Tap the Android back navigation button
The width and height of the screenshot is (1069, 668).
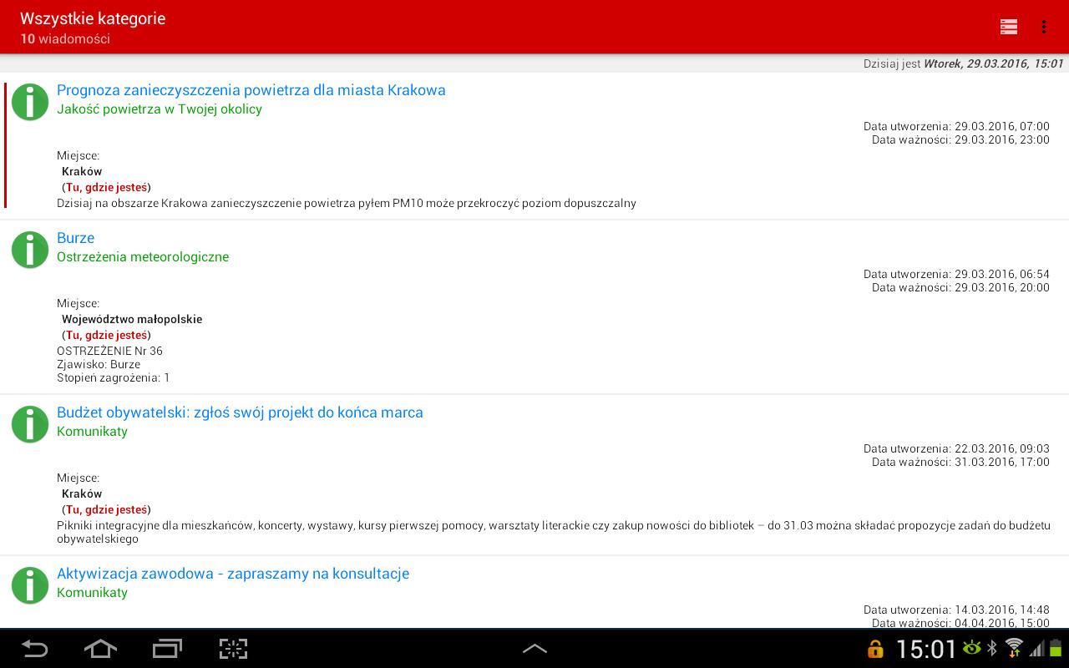[x=34, y=649]
